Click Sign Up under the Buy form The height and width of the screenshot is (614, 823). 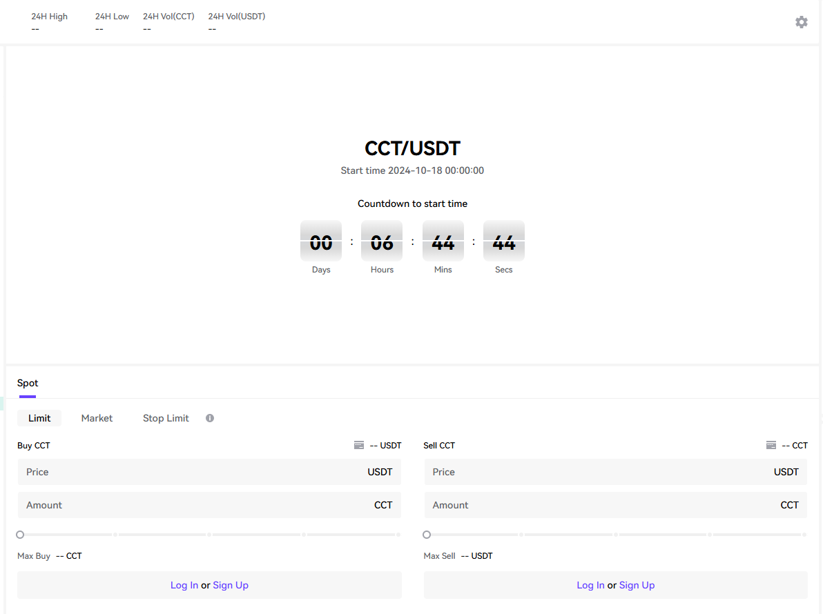coord(231,585)
